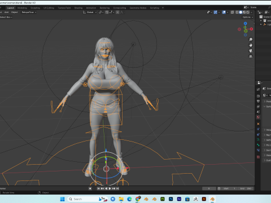Click the blue Z axis gizmo ball
The height and width of the screenshot is (203, 271).
[x=245, y=24]
